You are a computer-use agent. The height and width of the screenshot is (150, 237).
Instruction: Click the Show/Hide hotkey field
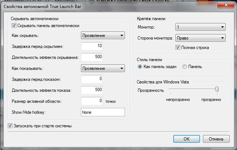[103, 112]
